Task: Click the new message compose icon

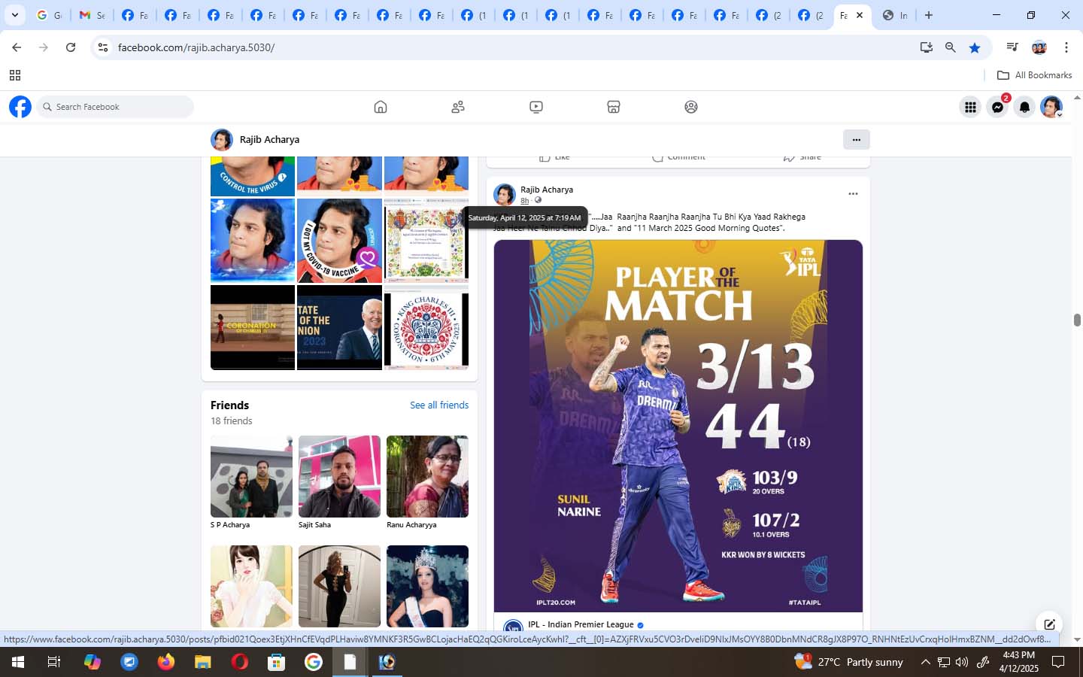Action: point(1049,624)
